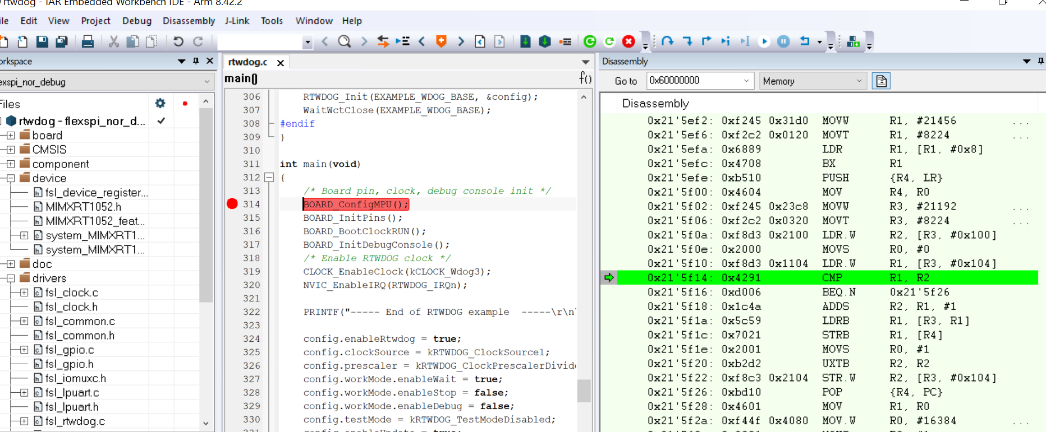
Task: Toggle breakpoint using toolbar icon
Action: [x=565, y=41]
